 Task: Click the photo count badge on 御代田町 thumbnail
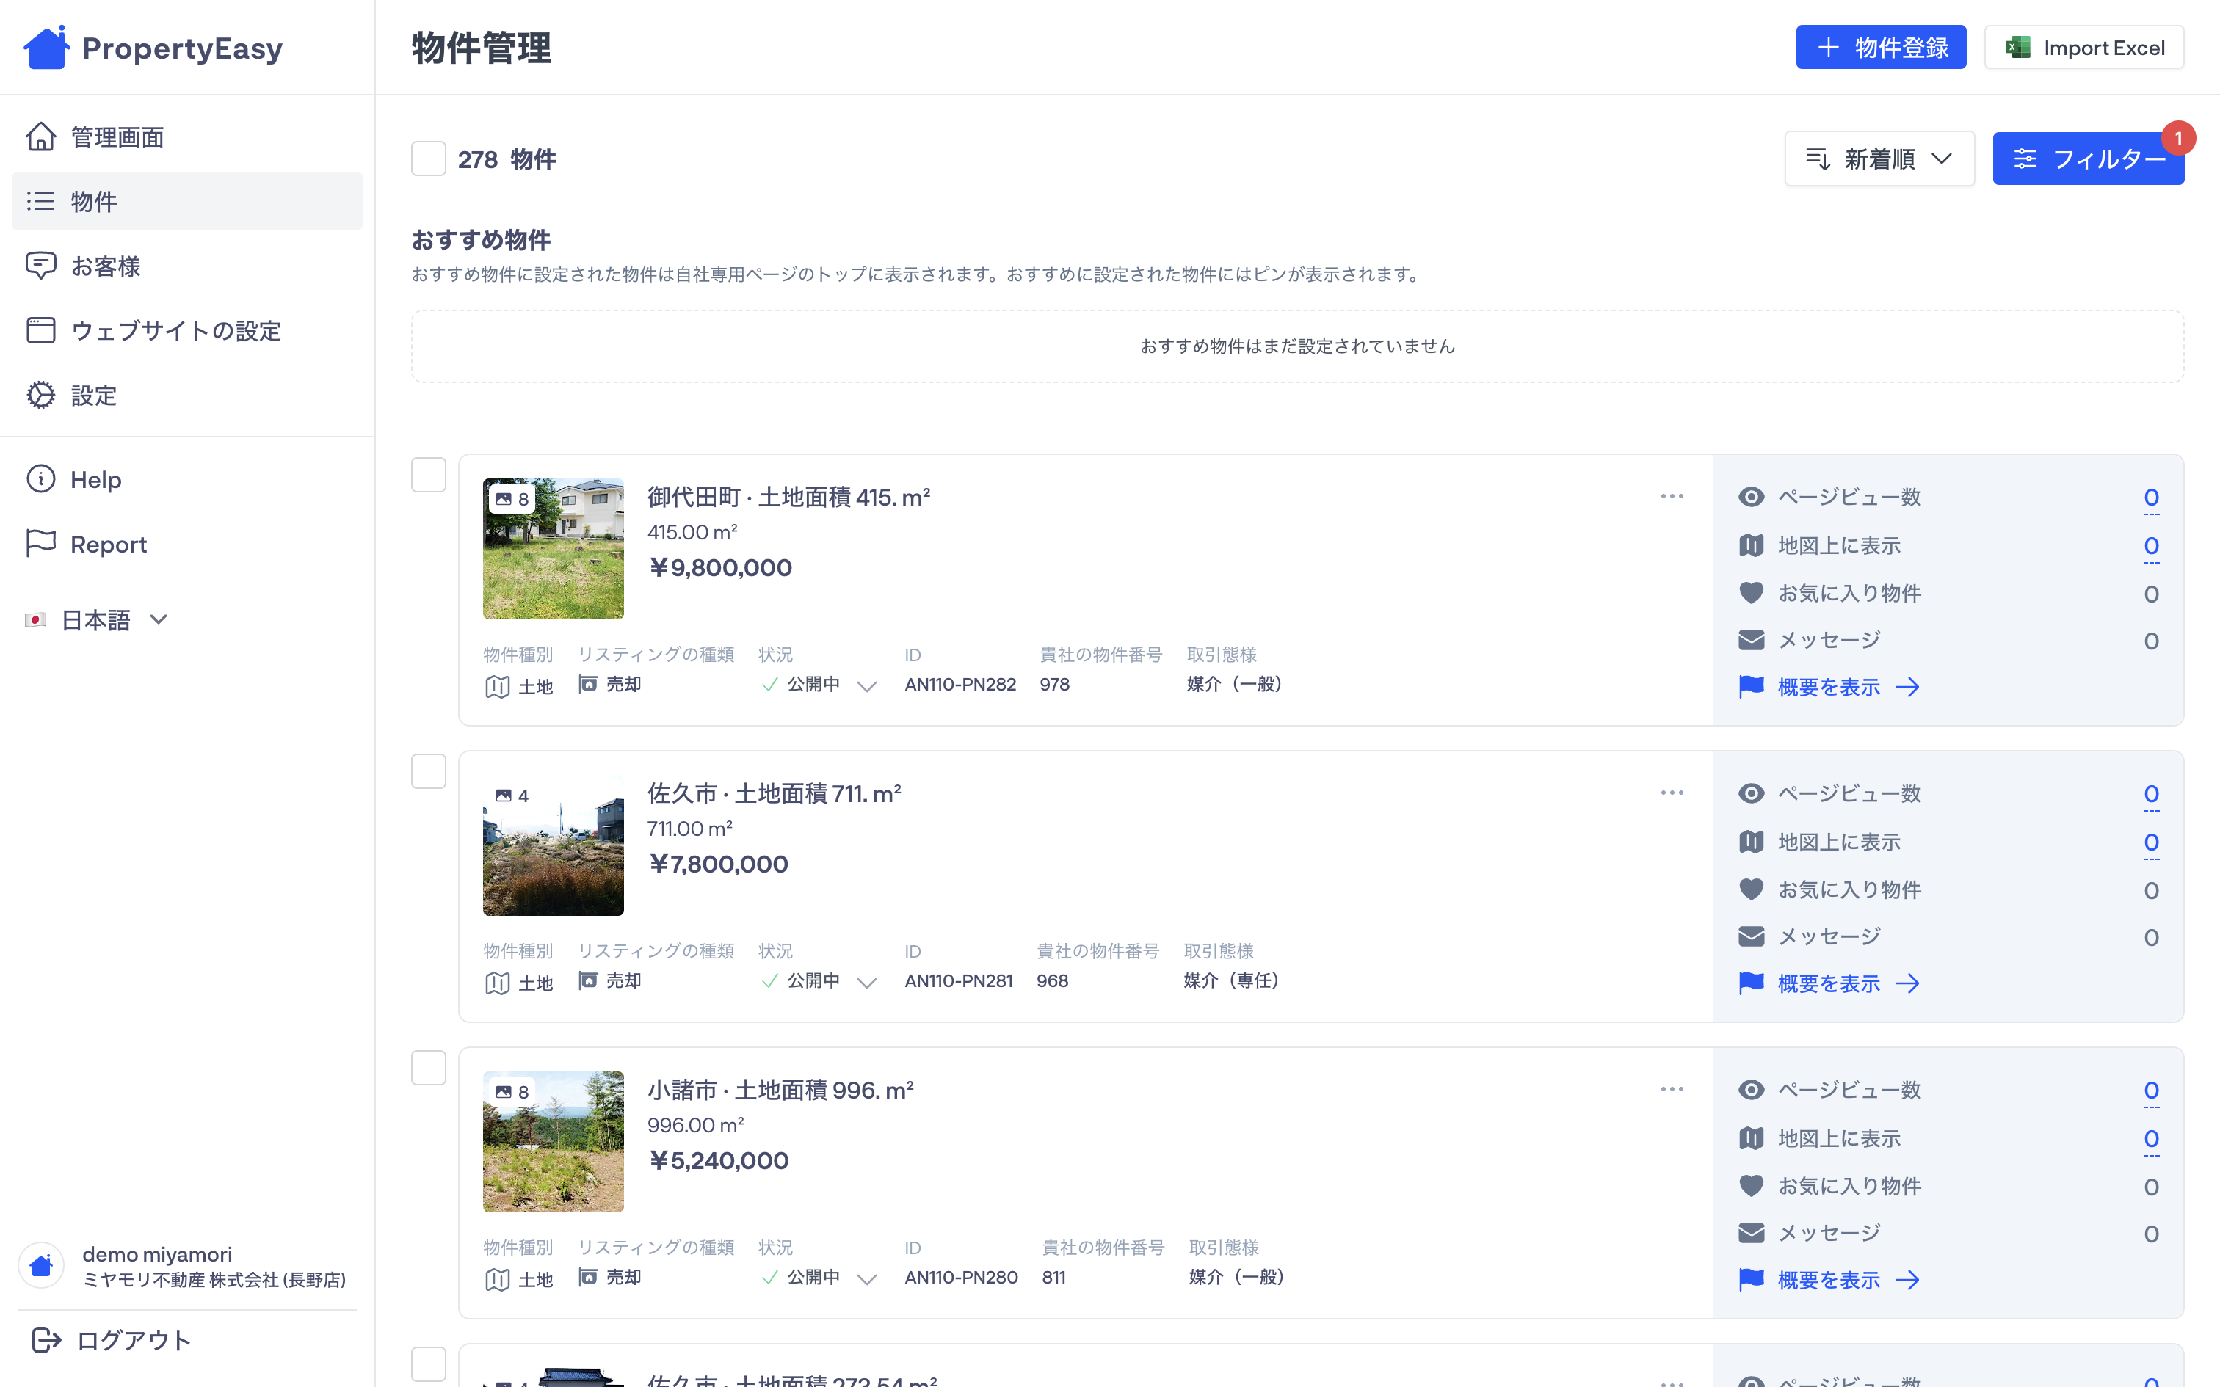tap(512, 499)
